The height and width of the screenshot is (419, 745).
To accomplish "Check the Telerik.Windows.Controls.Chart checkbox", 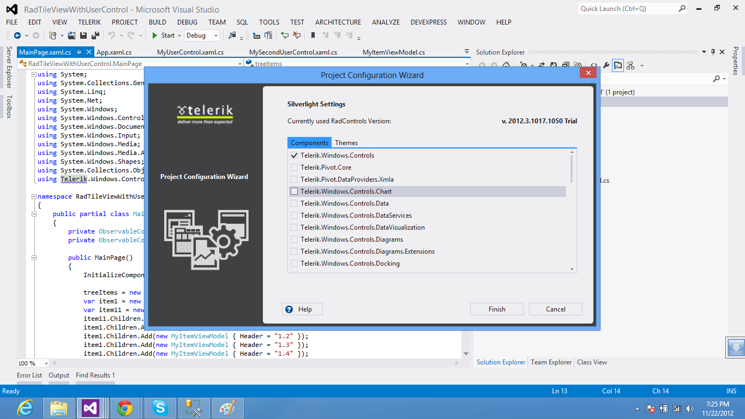I will pos(295,191).
